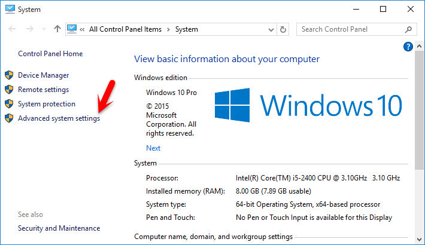Open Advanced system settings
The width and height of the screenshot is (425, 245).
click(x=59, y=118)
